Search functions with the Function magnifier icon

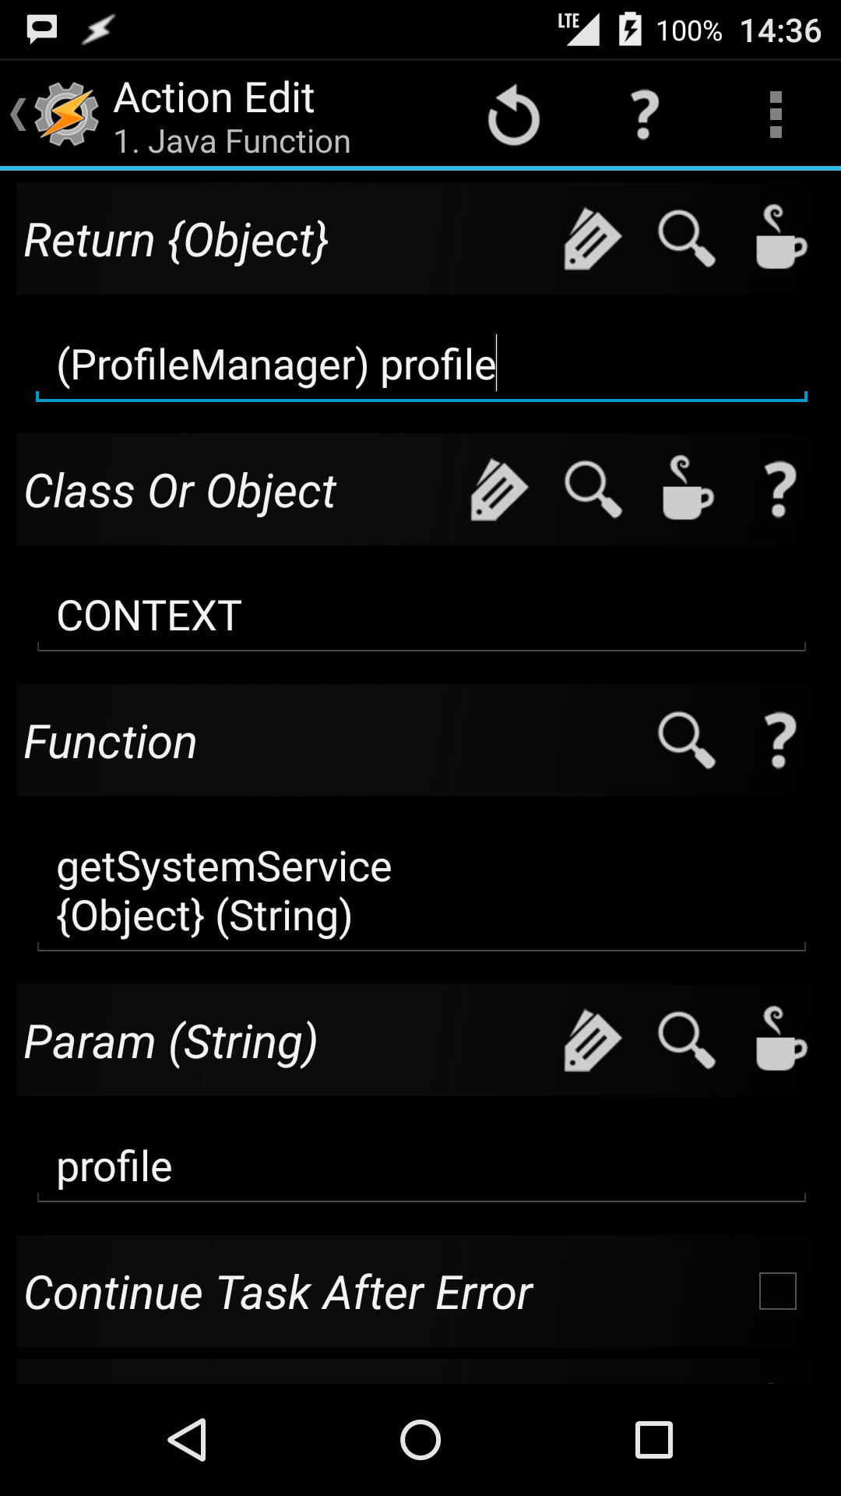pos(686,741)
